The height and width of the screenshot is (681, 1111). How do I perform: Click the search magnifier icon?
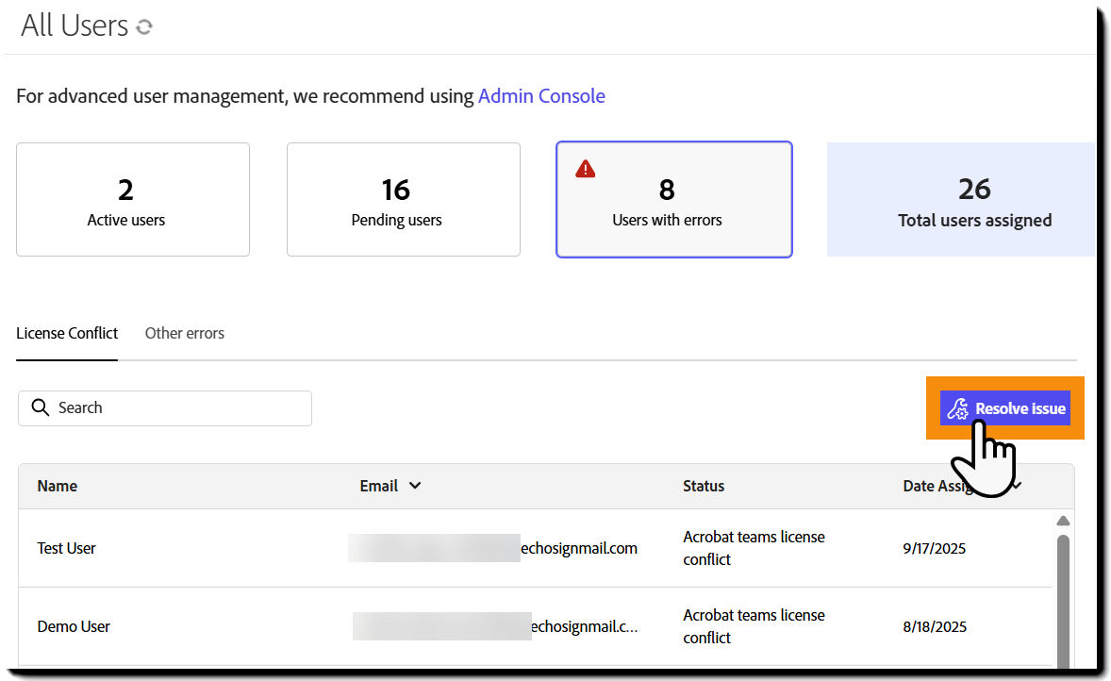click(41, 407)
